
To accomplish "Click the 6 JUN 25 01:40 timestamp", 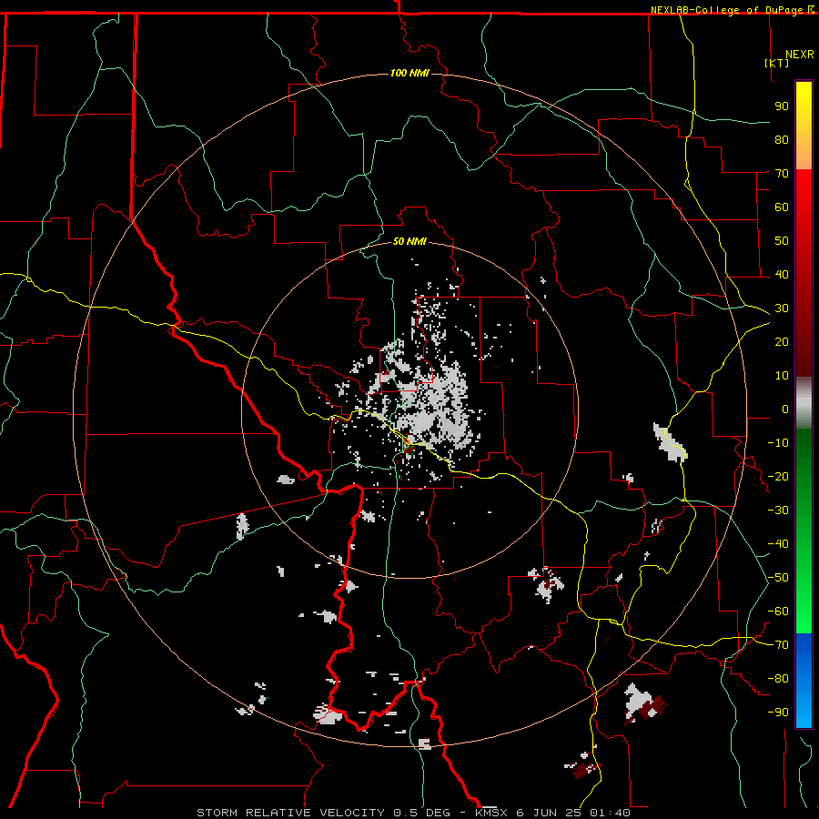I will 573,813.
